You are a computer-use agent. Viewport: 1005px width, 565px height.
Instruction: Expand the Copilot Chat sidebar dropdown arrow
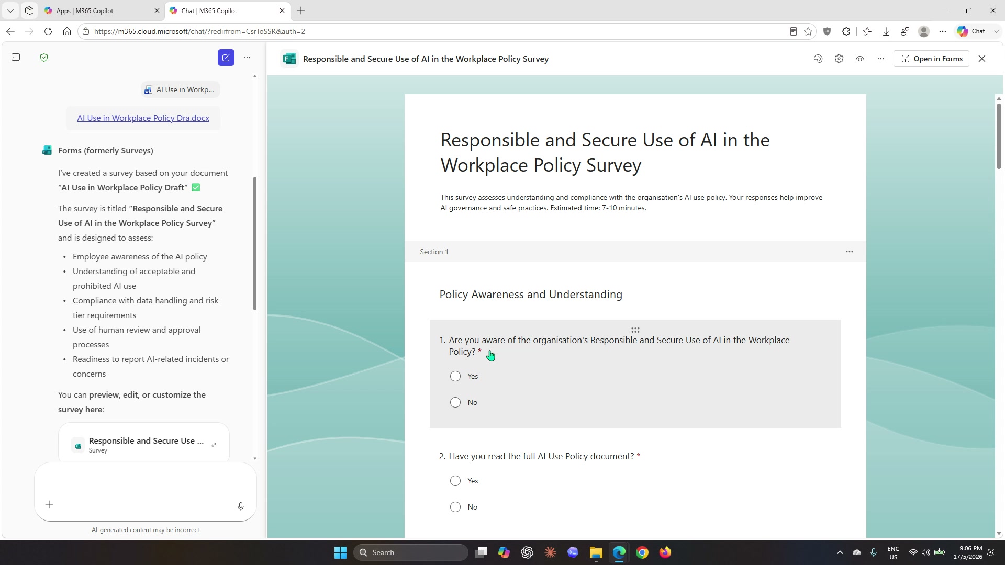[x=996, y=31]
